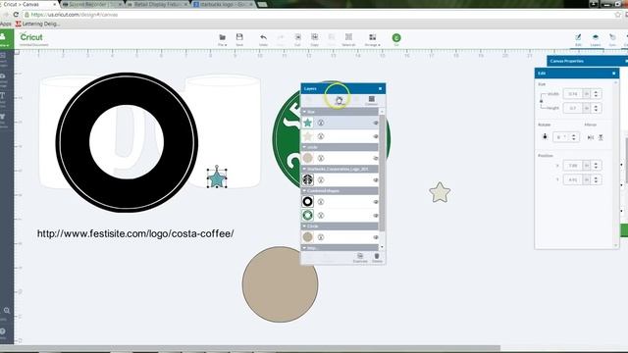This screenshot has height=353, width=628.
Task: Click Delete trash icon in Layers panel
Action: click(x=377, y=258)
